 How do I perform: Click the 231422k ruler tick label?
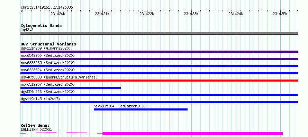pos(147,14)
